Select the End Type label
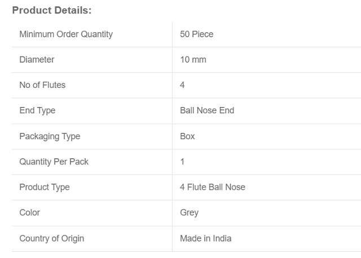The height and width of the screenshot is (258, 361). point(37,110)
